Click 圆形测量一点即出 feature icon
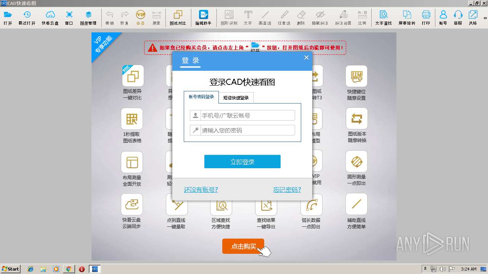Viewport: 488px width, 274px height. [356, 162]
